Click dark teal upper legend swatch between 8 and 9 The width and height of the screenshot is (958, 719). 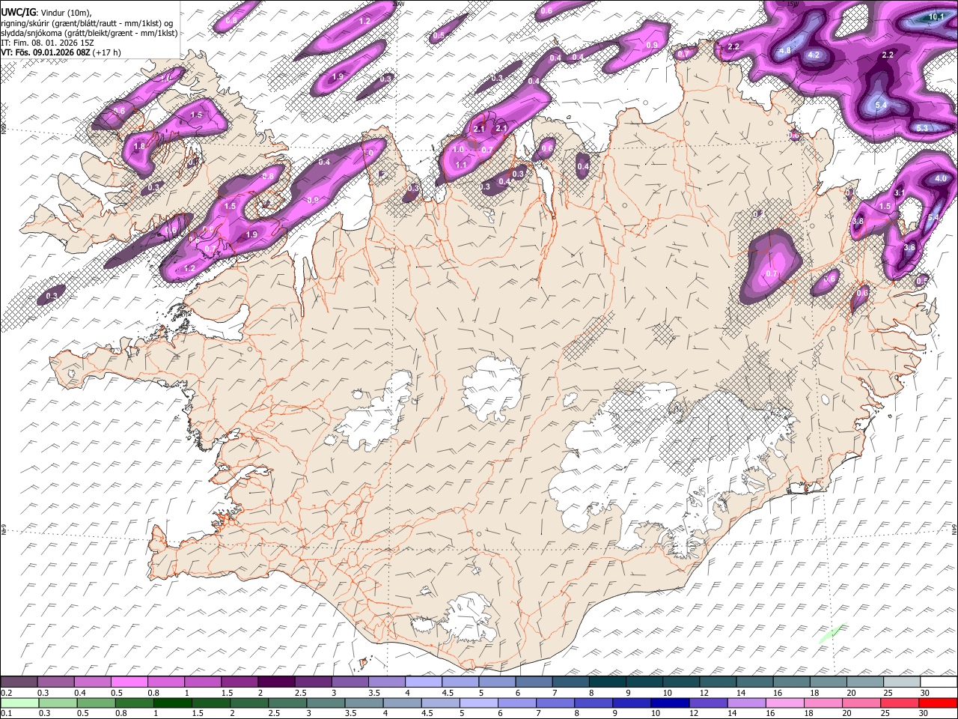pos(607,682)
